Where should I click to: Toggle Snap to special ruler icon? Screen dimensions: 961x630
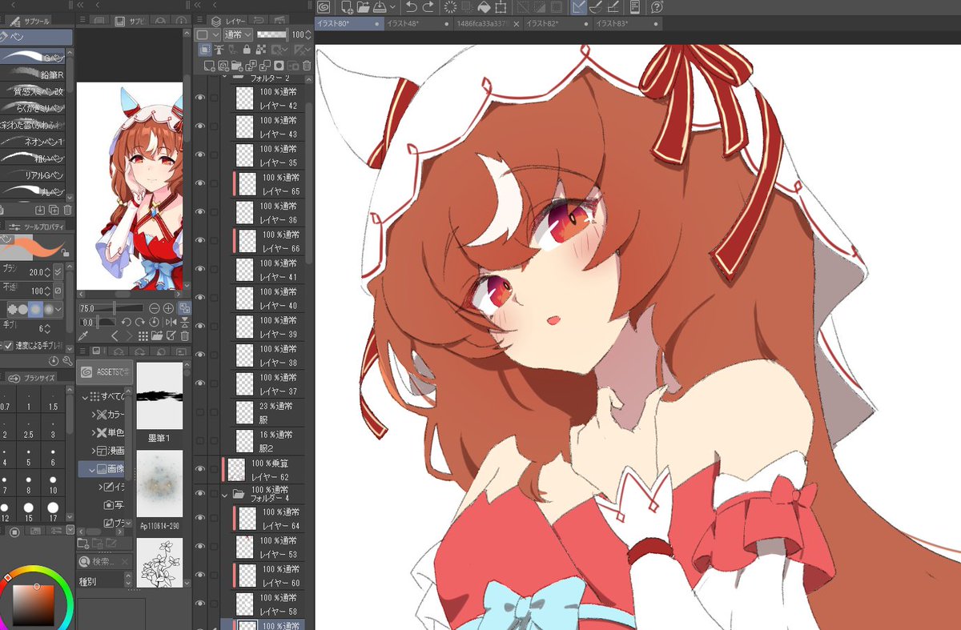(x=596, y=7)
